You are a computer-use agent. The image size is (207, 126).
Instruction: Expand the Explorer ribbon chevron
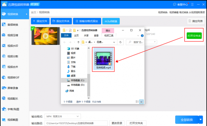coord(138,36)
